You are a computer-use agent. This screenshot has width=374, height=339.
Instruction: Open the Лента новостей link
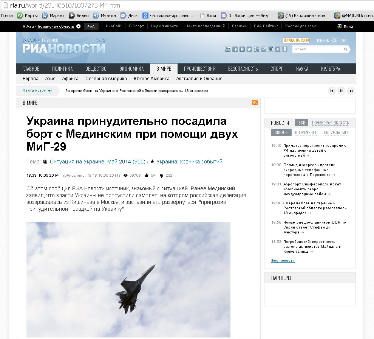click(x=37, y=90)
